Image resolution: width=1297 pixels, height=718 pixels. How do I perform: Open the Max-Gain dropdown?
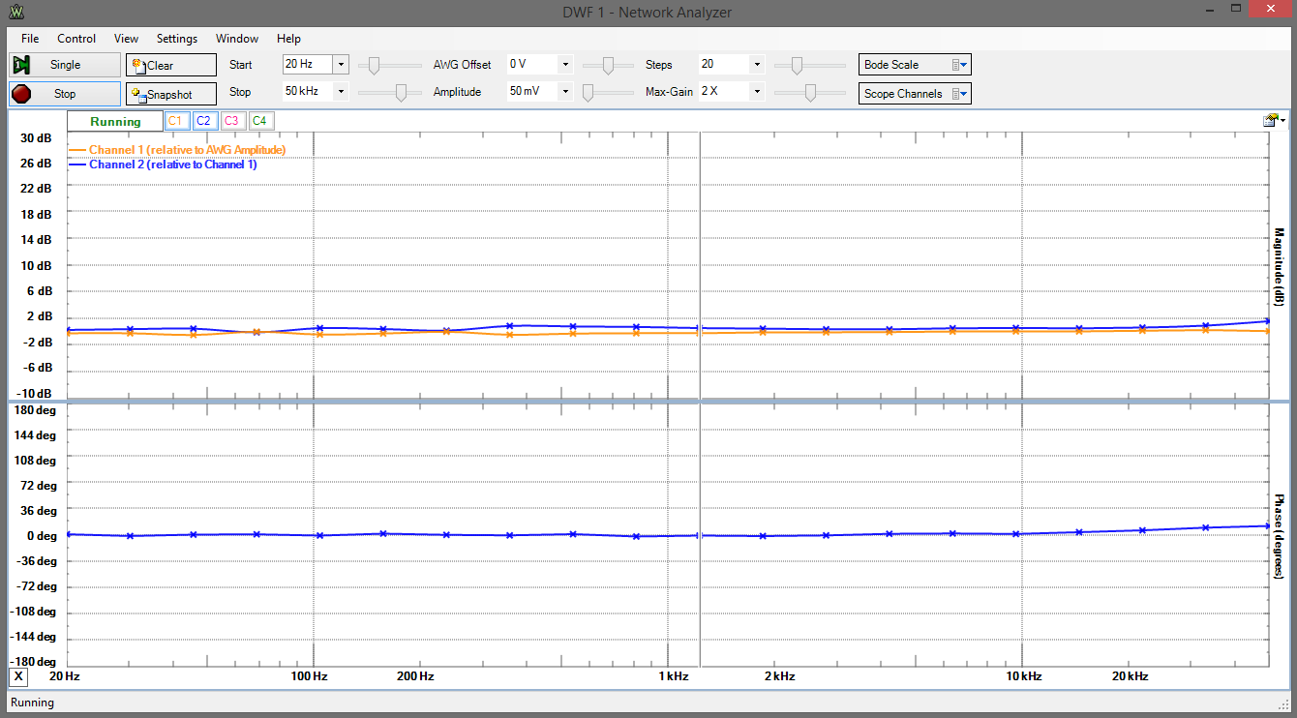[x=757, y=92]
